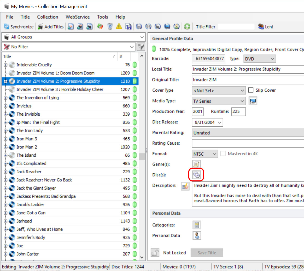Click the Runtime field showing 225
304x271 pixels.
pos(238,112)
